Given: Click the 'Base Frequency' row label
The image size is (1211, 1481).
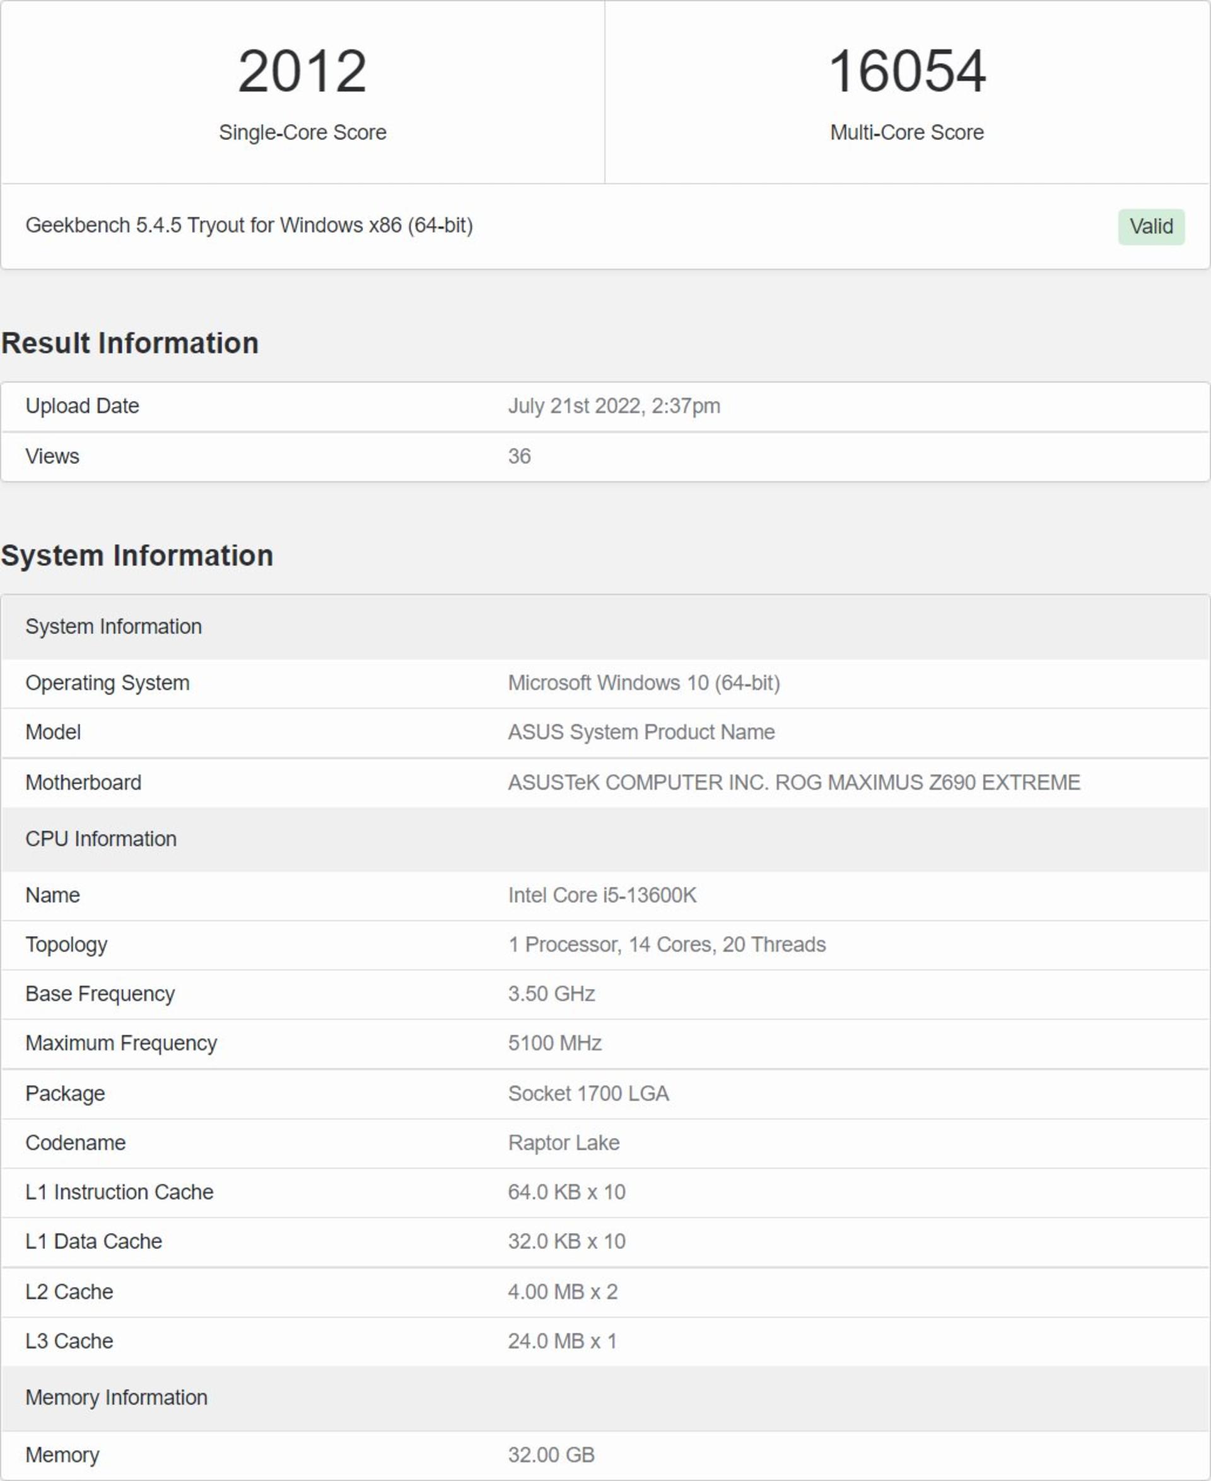Looking at the screenshot, I should coord(100,993).
